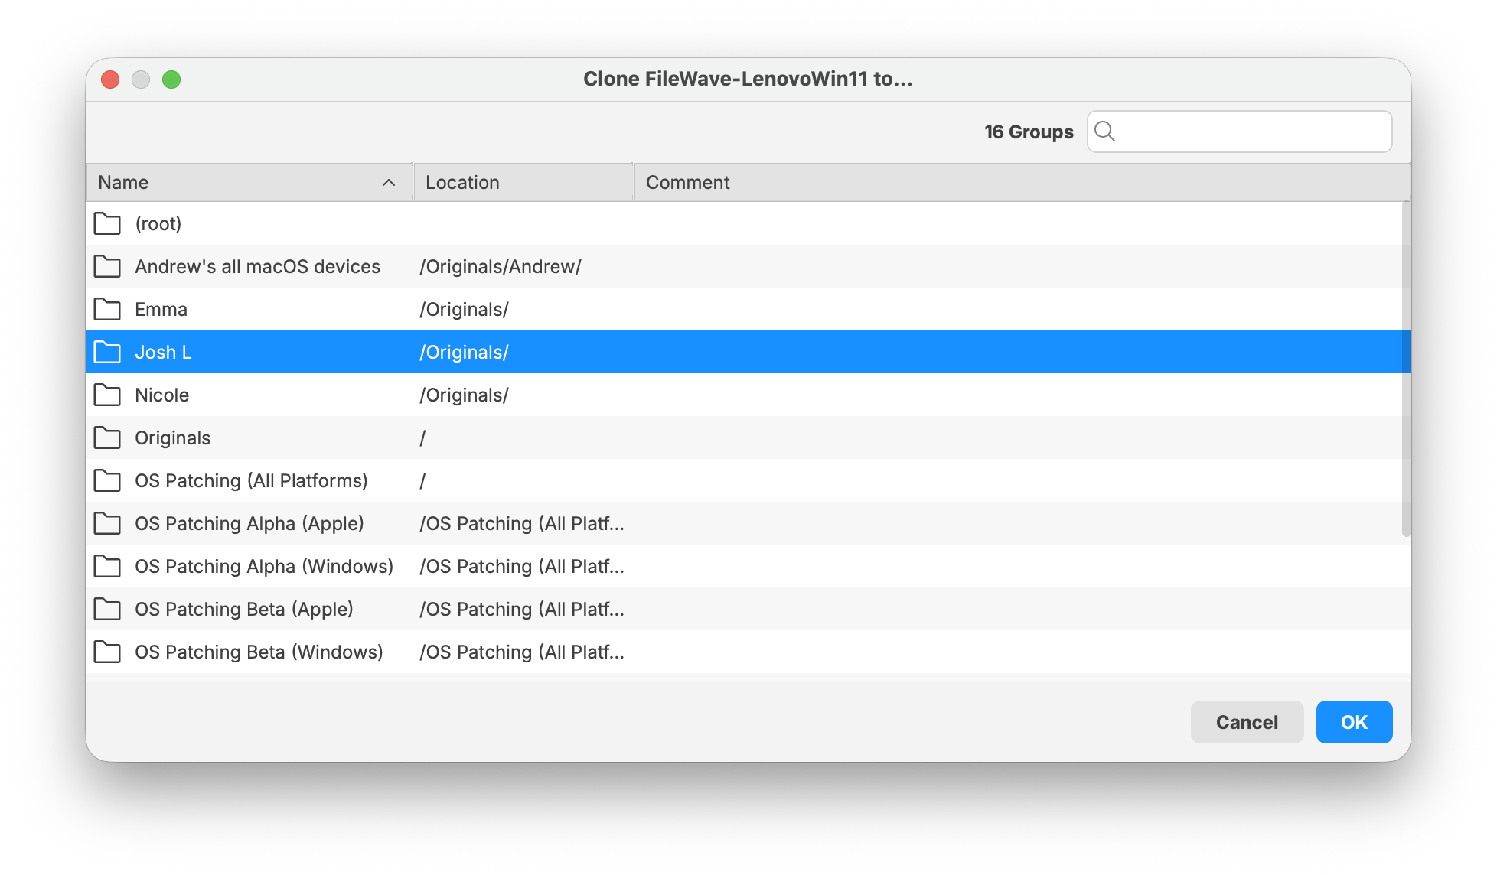The height and width of the screenshot is (875, 1497).
Task: Toggle sort order via Name column arrow
Action: pyautogui.click(x=389, y=182)
